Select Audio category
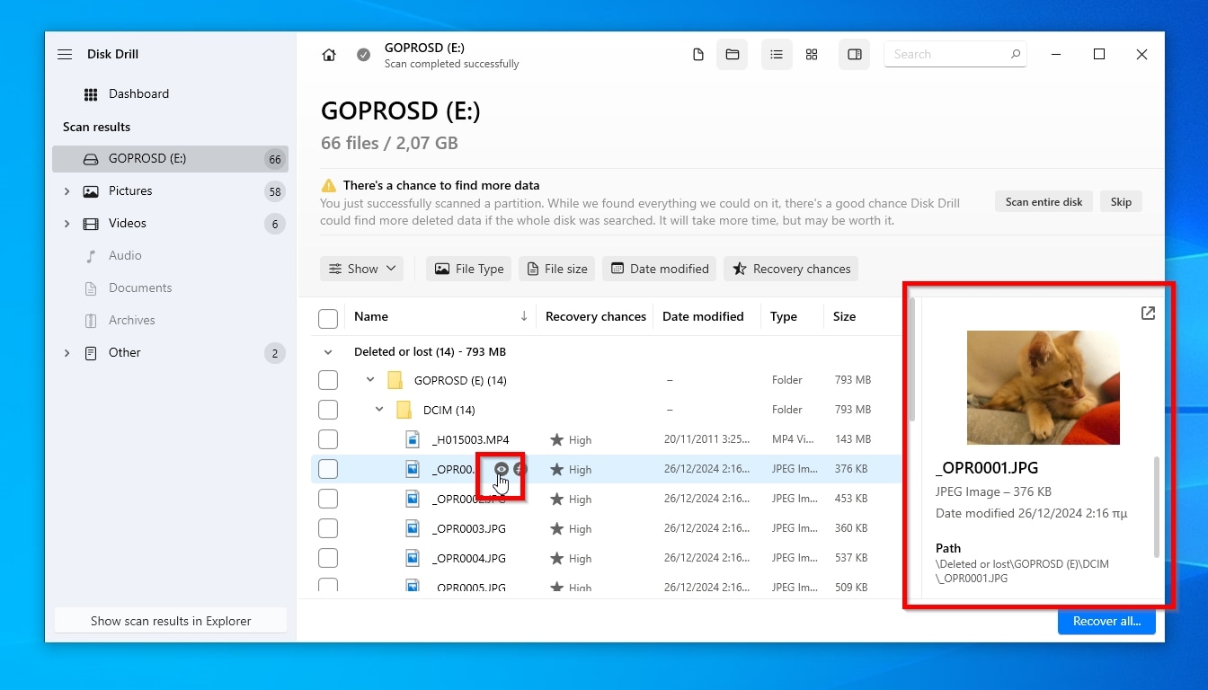Screen dimensions: 1208x690 pyautogui.click(x=170, y=255)
